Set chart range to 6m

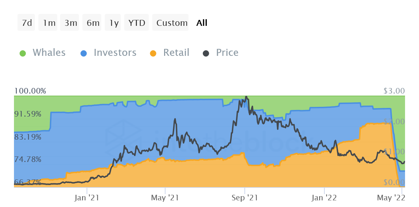(93, 23)
